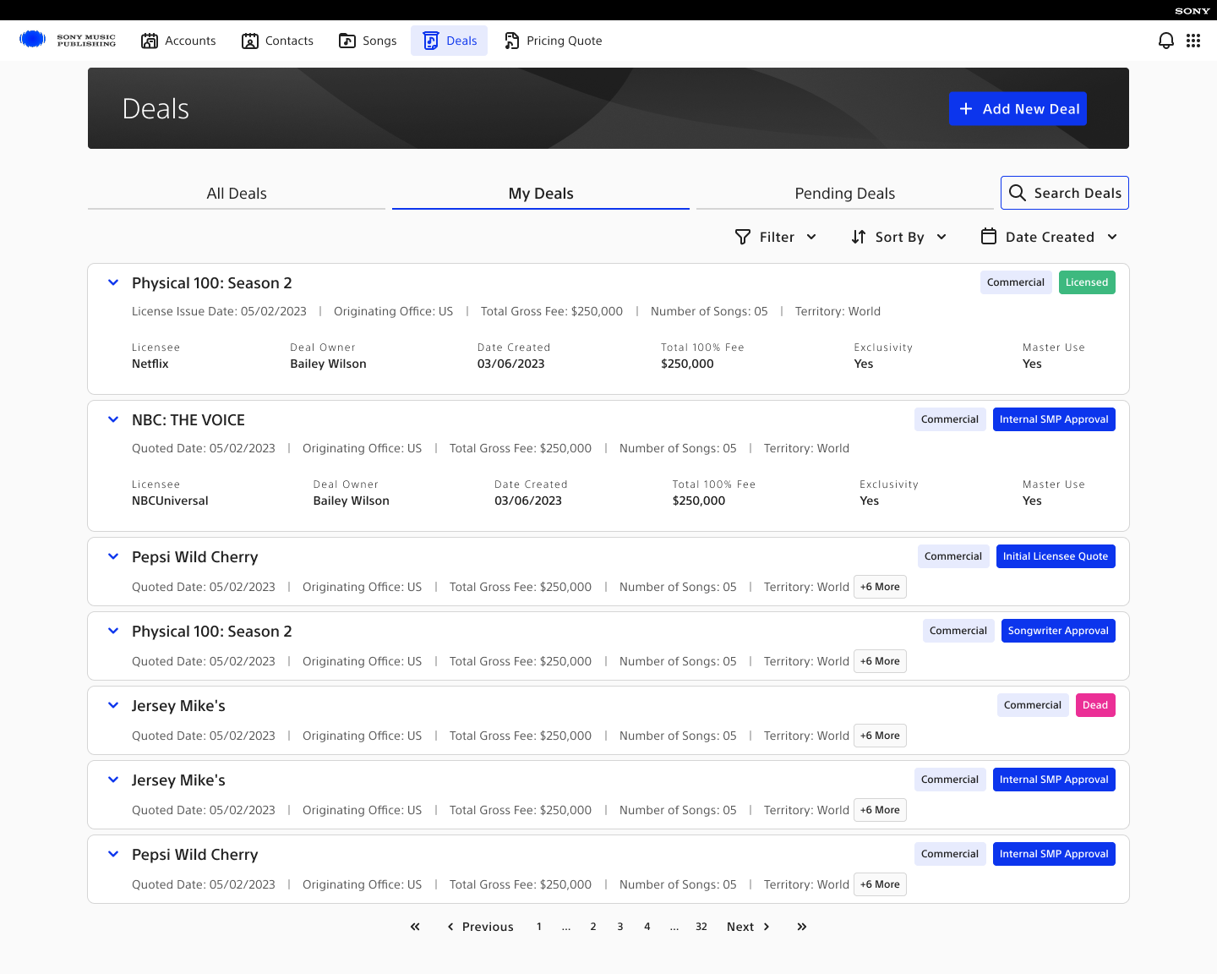Expand the Internal SMP Approval Pepsi Wild Cherry deal
Image resolution: width=1217 pixels, height=974 pixels.
(113, 854)
